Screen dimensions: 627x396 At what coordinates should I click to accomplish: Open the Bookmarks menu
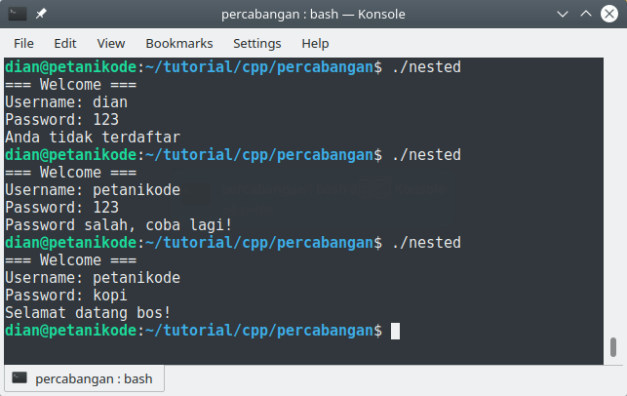pos(179,43)
